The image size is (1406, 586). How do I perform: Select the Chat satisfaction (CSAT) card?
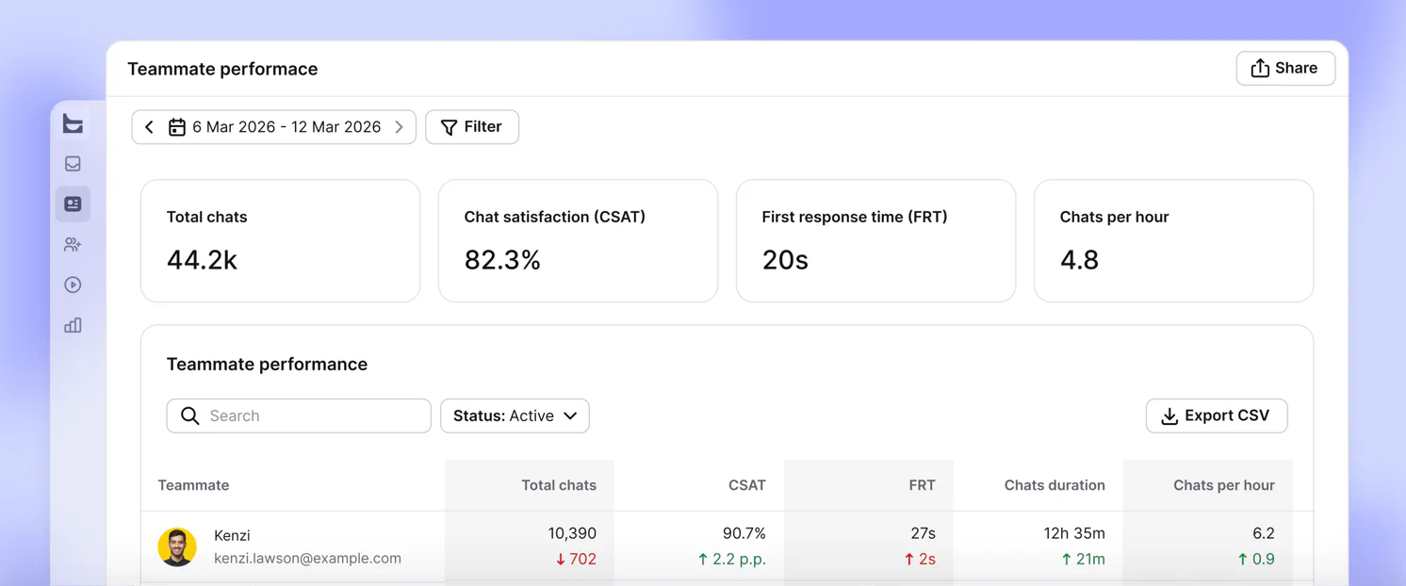pyautogui.click(x=578, y=241)
